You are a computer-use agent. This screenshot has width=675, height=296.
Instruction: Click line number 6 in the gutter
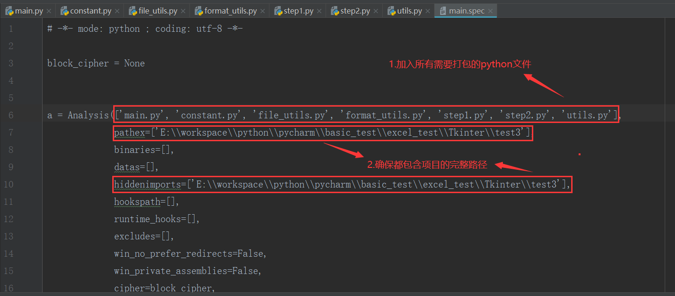(11, 115)
